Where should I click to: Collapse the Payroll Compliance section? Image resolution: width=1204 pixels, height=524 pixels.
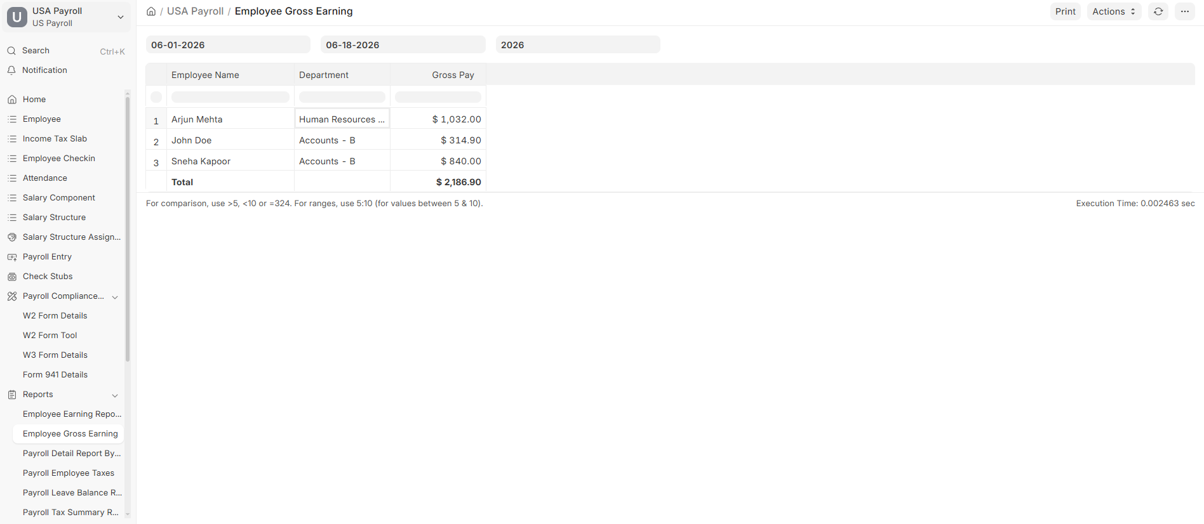115,297
